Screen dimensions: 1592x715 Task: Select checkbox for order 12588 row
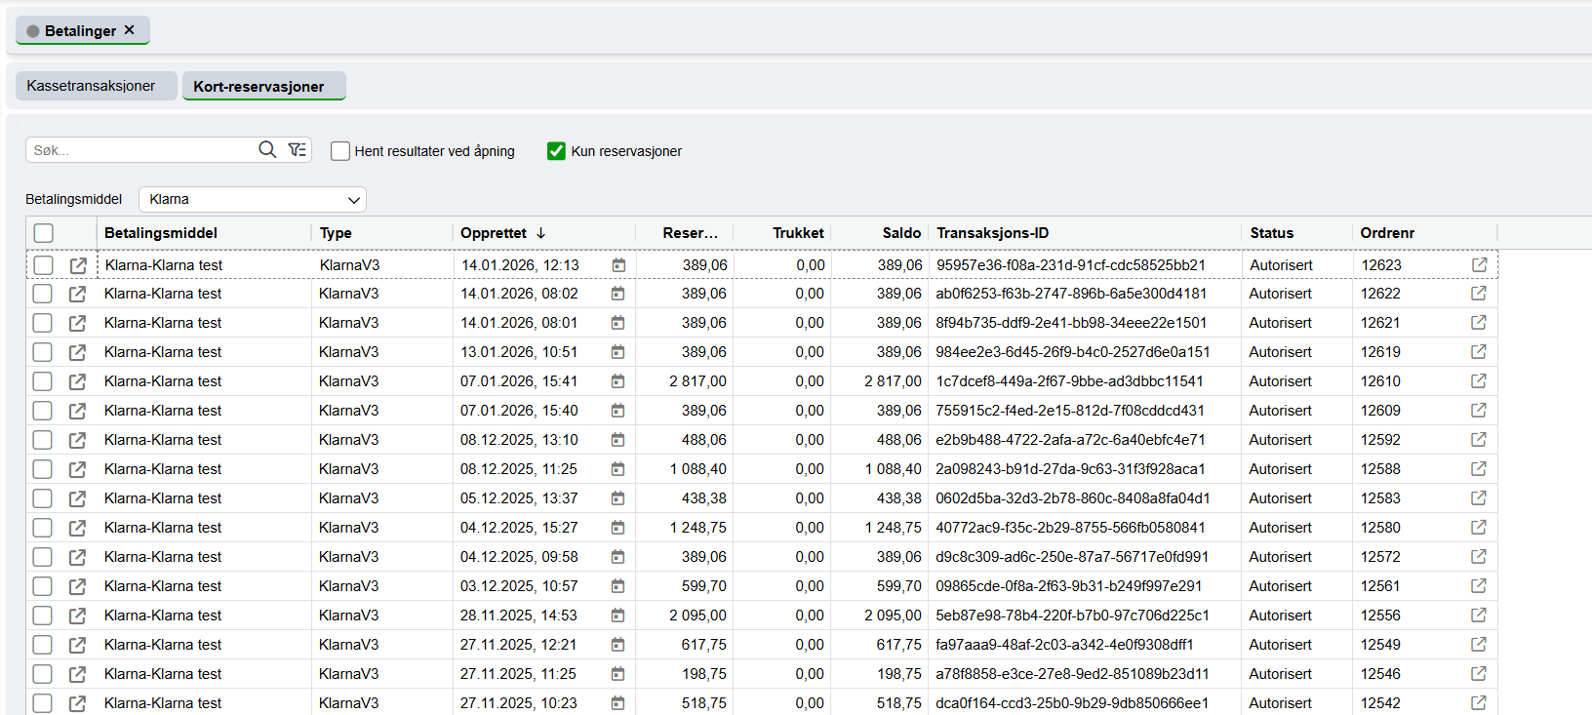click(43, 469)
